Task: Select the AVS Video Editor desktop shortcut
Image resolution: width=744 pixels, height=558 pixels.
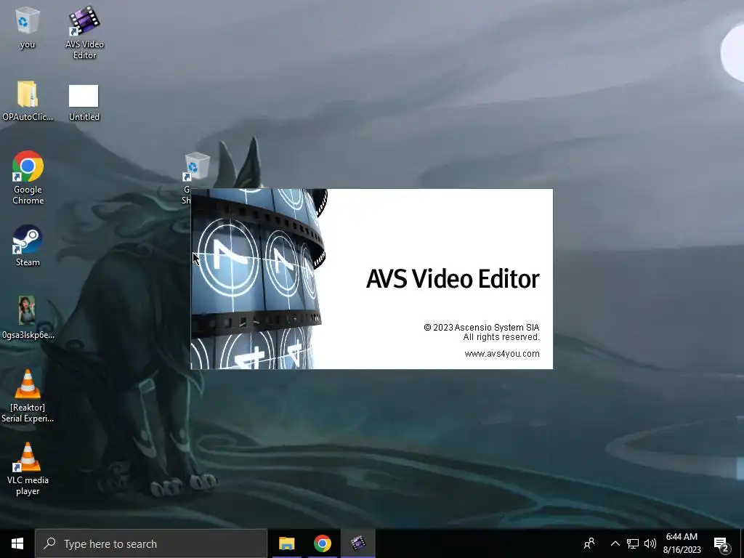Action: click(x=84, y=32)
